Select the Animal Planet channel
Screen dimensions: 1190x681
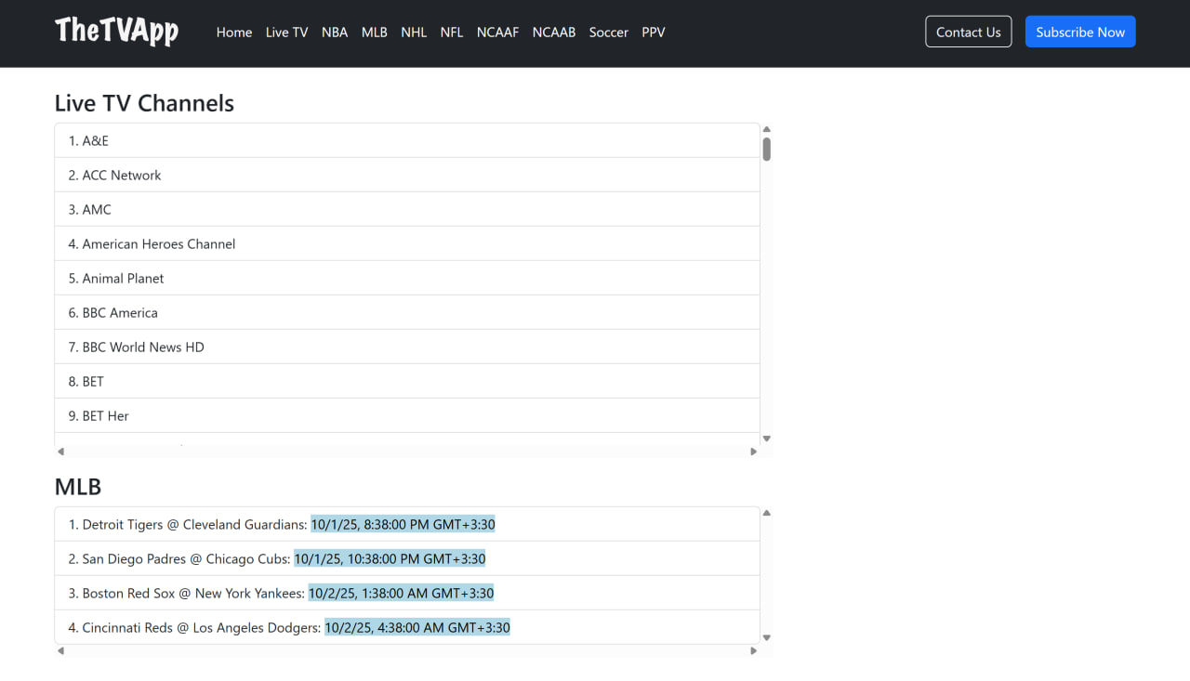click(123, 279)
